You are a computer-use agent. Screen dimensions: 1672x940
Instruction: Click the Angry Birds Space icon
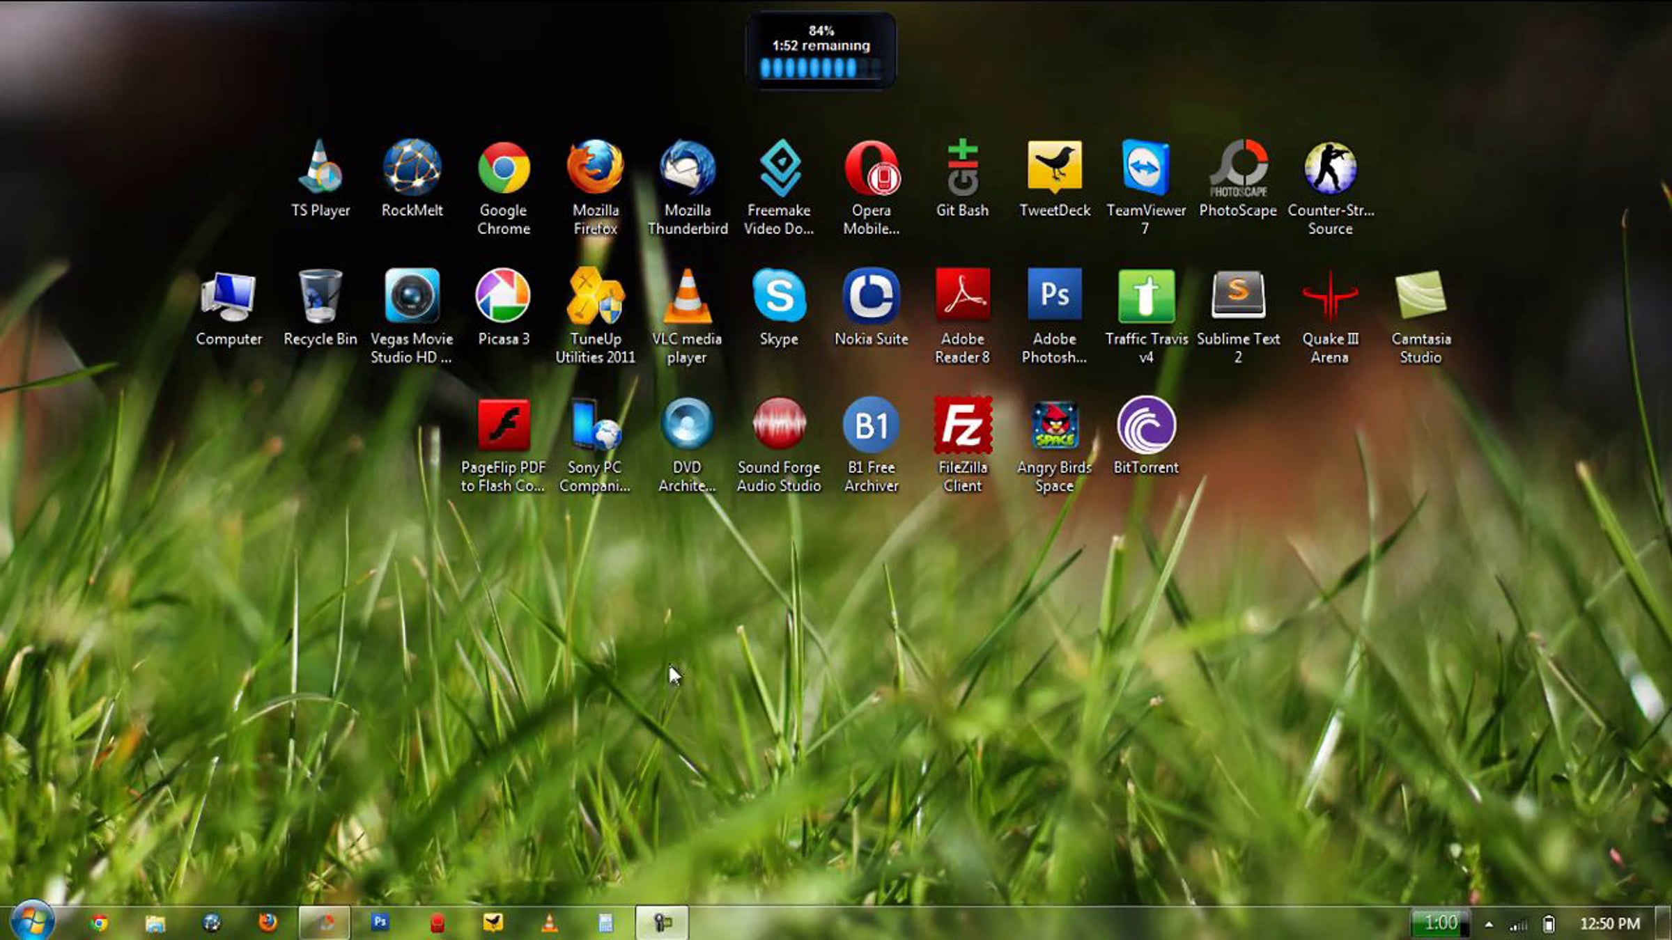point(1054,425)
